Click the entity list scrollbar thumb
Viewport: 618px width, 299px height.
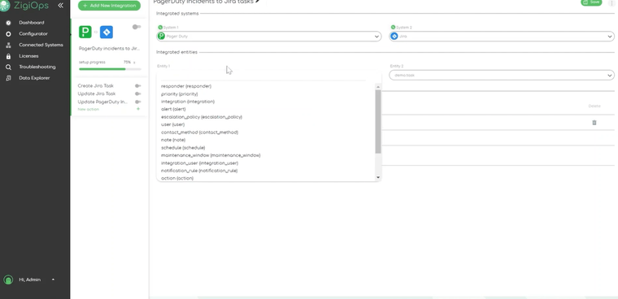click(x=378, y=121)
